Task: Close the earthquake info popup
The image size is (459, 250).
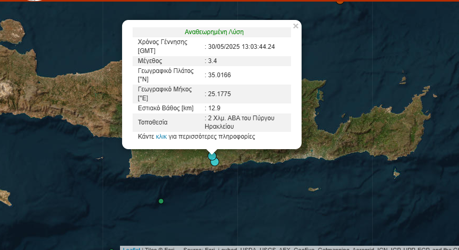Action: [295, 26]
